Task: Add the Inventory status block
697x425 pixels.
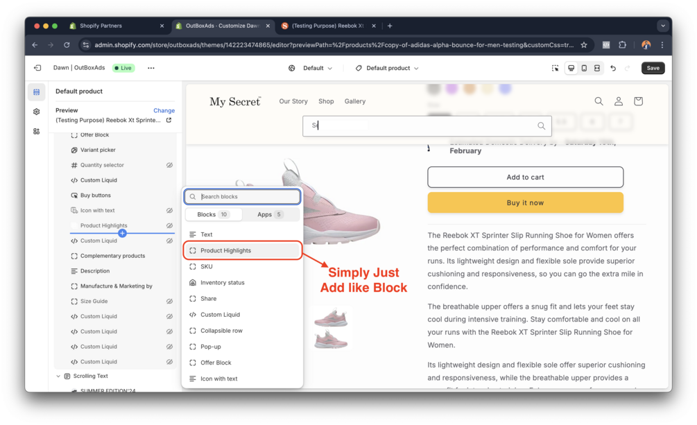Action: [243, 282]
